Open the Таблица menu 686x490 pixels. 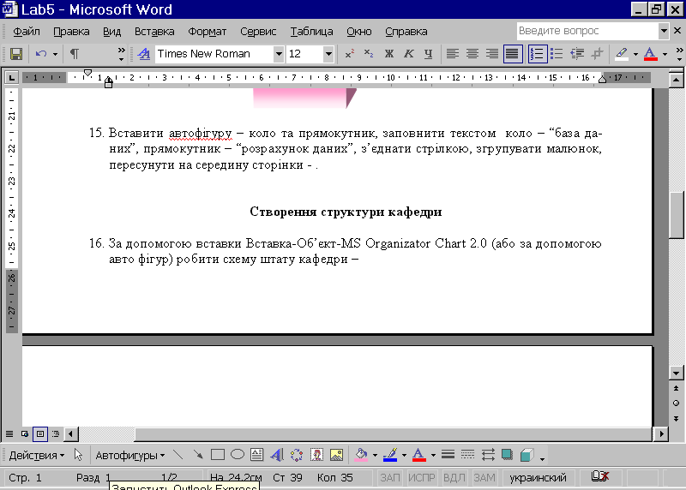click(x=312, y=32)
